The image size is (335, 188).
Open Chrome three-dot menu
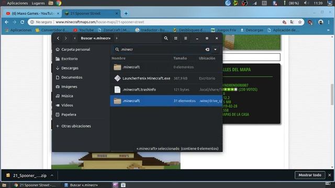click(329, 22)
